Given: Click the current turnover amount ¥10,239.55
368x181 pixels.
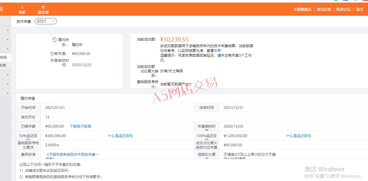Looking at the screenshot, I should pyautogui.click(x=174, y=39).
